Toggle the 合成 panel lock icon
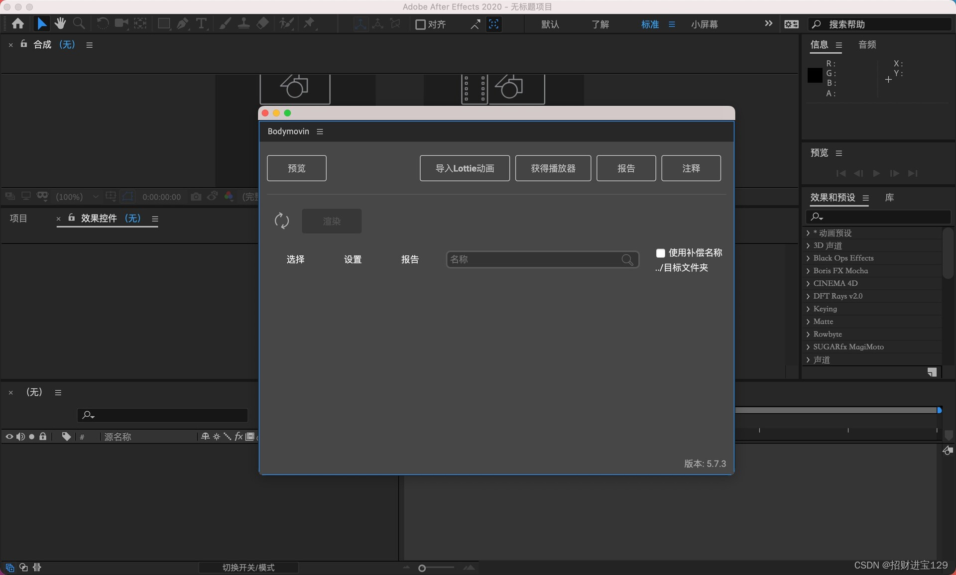Screen dimensions: 956x575 tap(23, 44)
